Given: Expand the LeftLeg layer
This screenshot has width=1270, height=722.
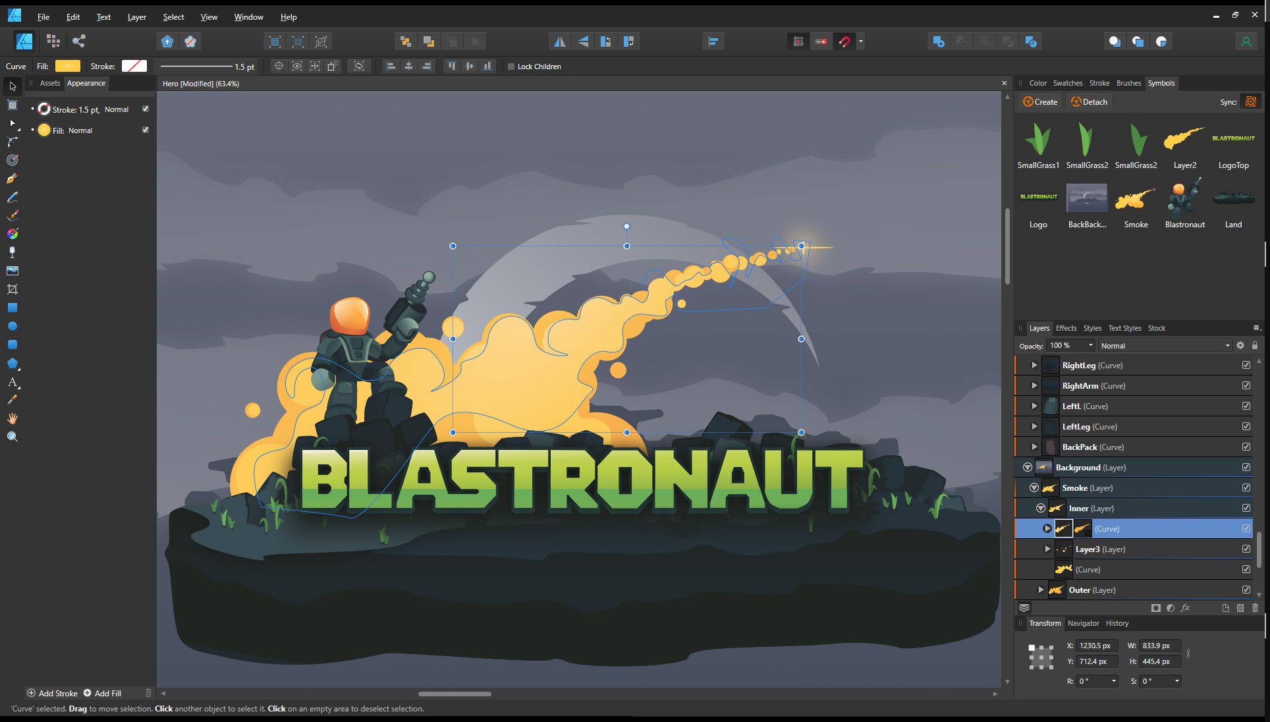Looking at the screenshot, I should click(x=1034, y=426).
